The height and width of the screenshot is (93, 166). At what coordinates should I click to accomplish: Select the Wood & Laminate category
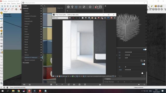(x=30, y=60)
